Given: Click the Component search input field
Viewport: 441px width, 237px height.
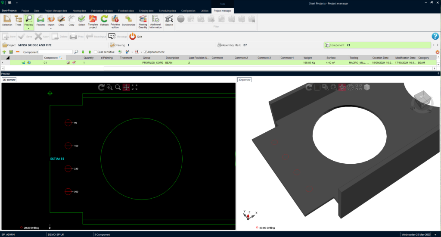Looking at the screenshot, I should click(56, 52).
